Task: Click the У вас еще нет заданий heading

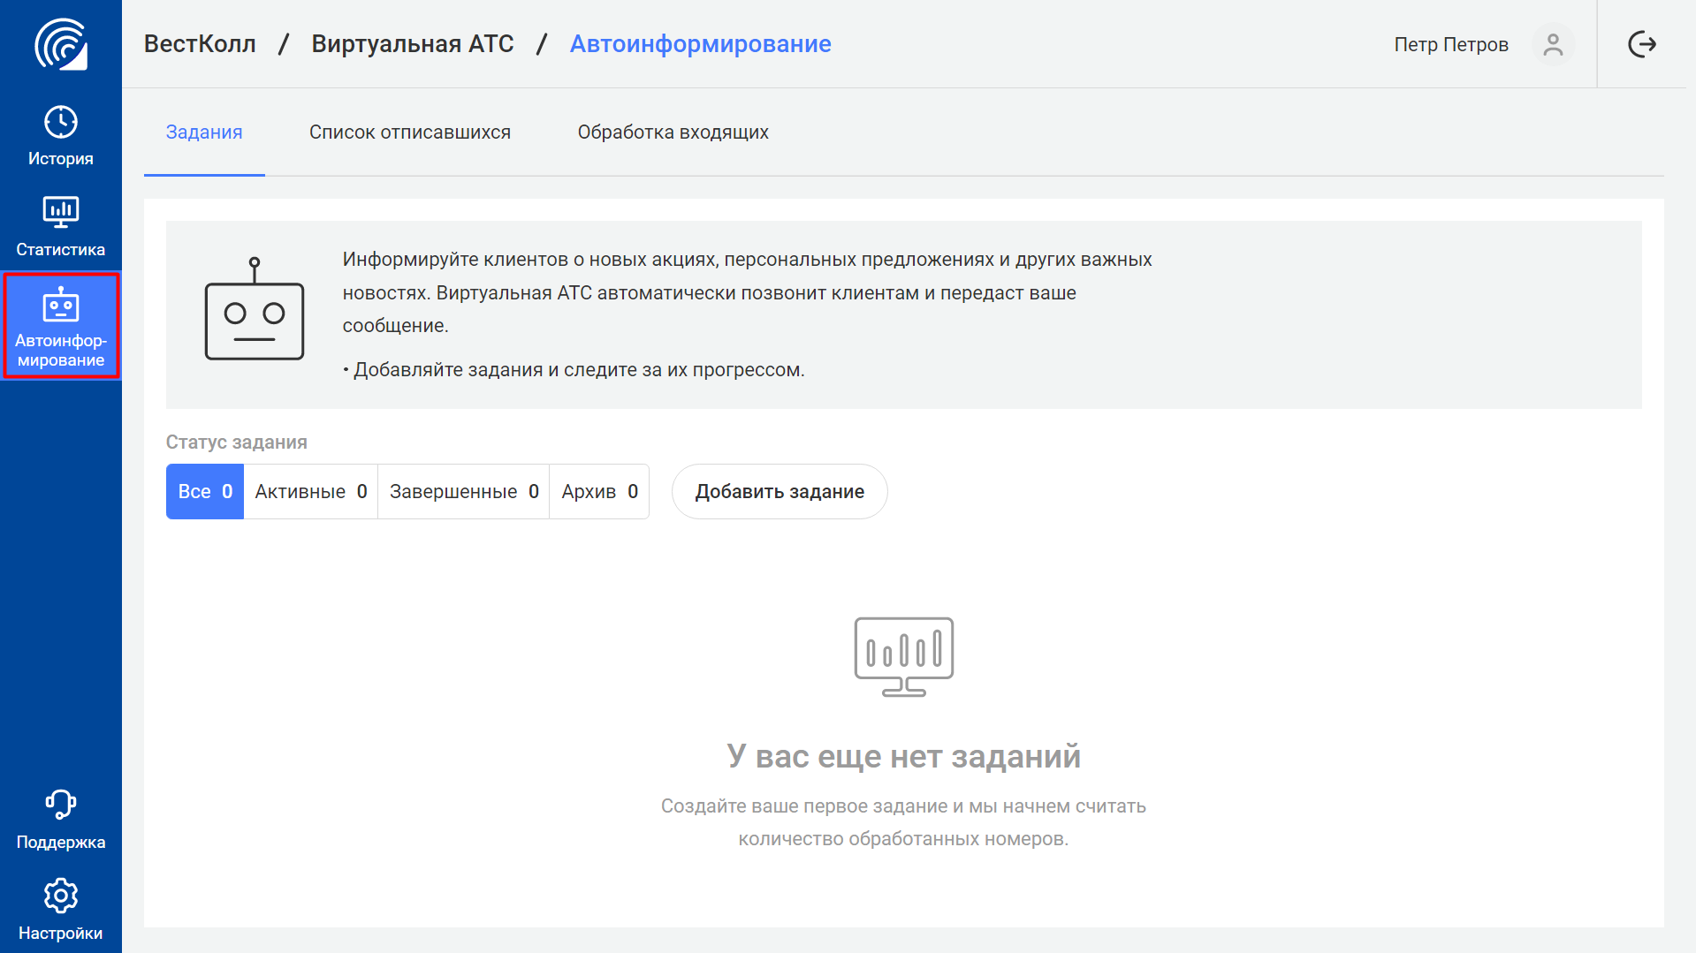Action: click(x=903, y=756)
